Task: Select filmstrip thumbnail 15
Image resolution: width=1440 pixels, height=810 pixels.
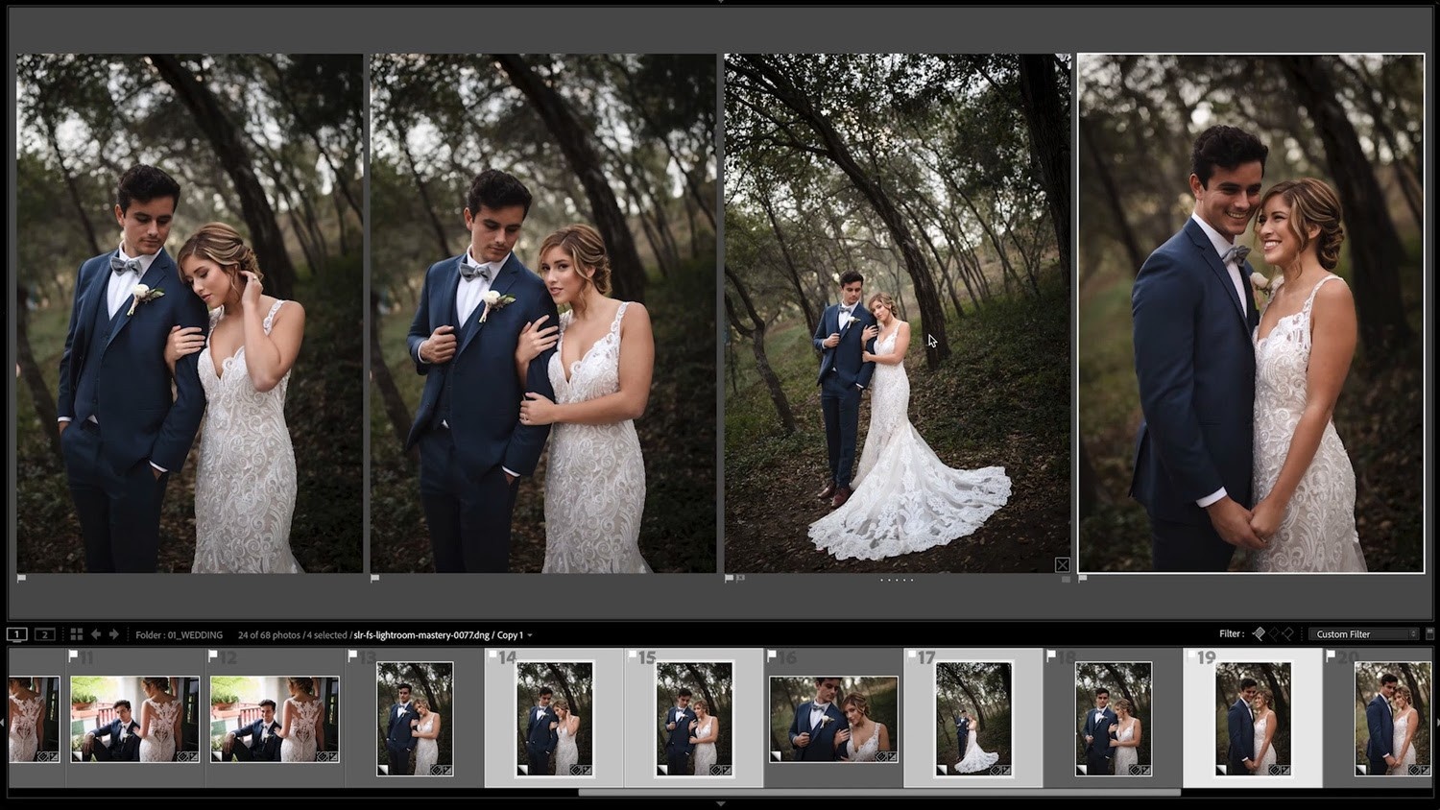Action: 694,719
